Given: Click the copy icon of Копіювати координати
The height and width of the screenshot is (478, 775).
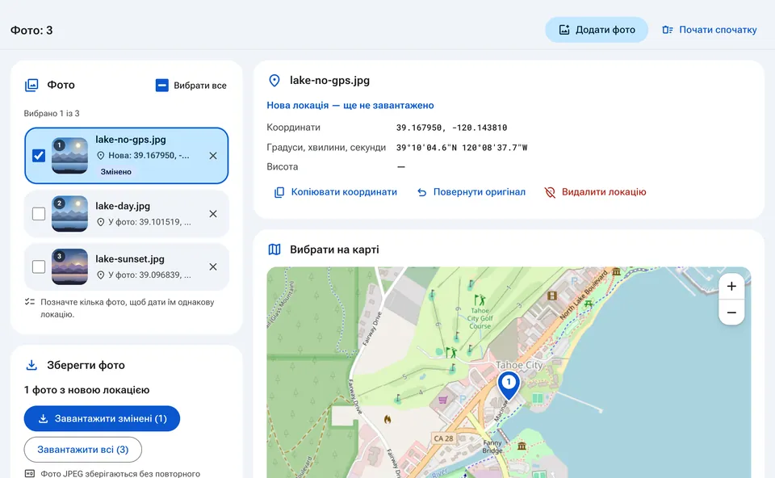Looking at the screenshot, I should 279,192.
